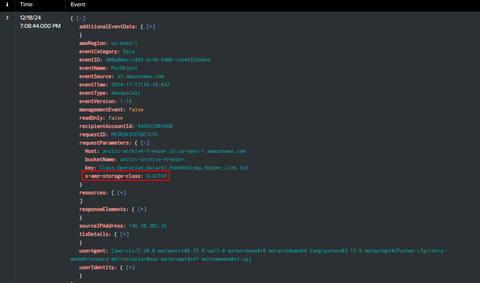The image size is (480, 283).
Task: Expand the additionalEventData object
Action: [x=151, y=27]
